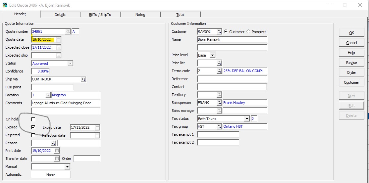Click the Tax group lookup icon
The image size is (369, 183).
coord(219,127)
